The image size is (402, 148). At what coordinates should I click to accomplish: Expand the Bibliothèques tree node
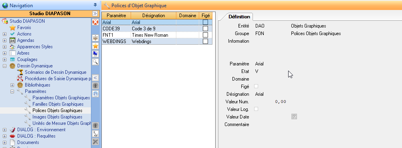tap(12, 85)
